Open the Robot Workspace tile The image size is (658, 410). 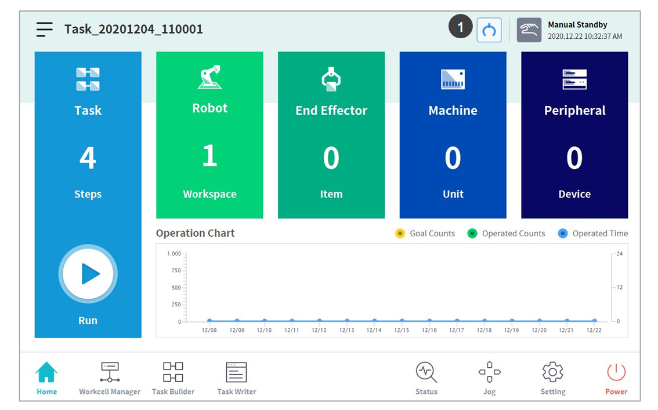(209, 135)
